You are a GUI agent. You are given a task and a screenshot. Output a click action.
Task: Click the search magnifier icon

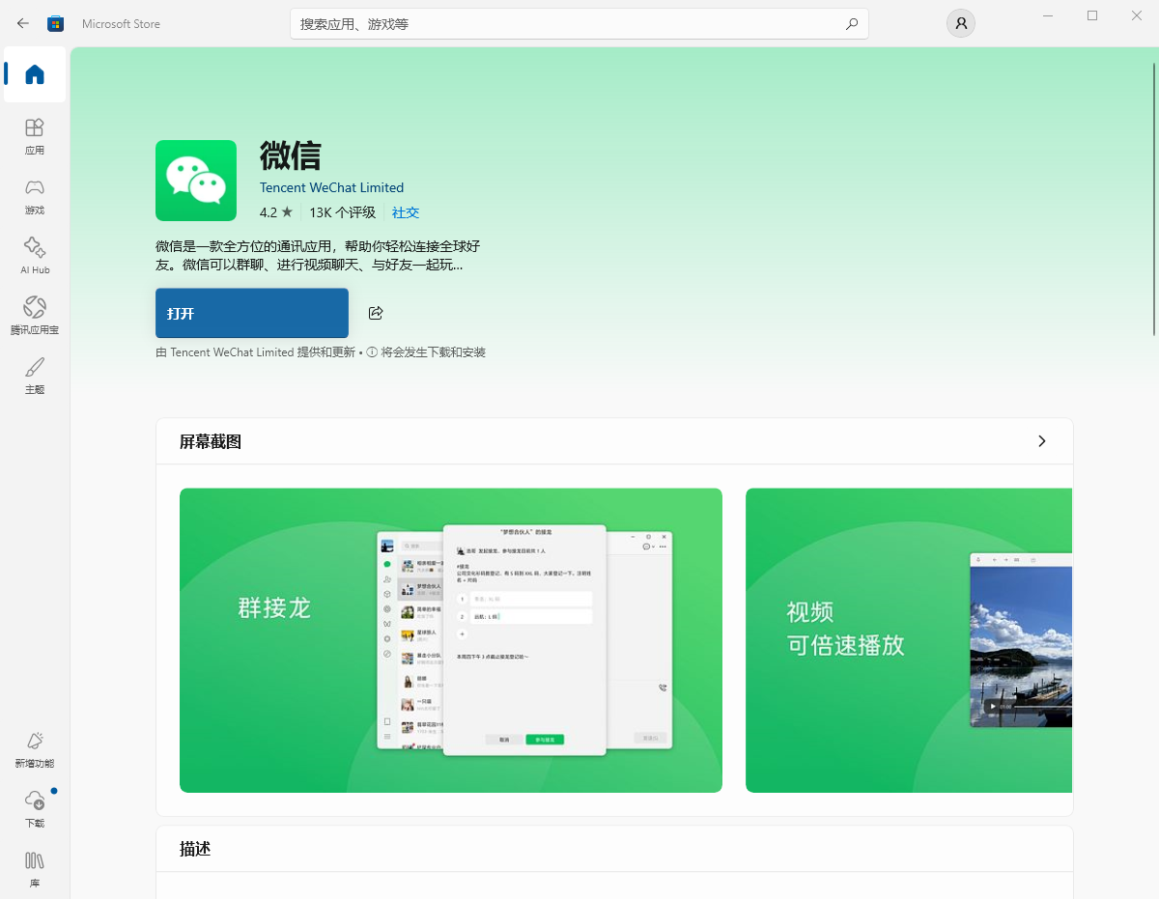pos(851,24)
